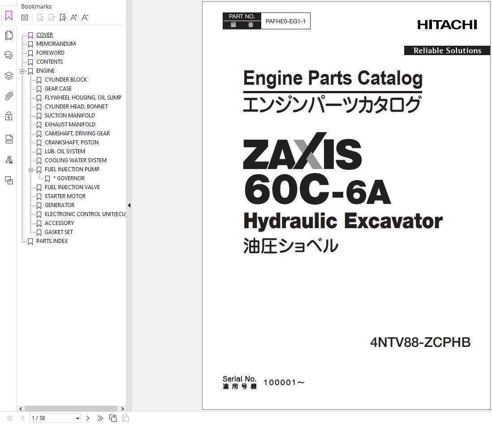Open the Comments panel

[x=9, y=55]
